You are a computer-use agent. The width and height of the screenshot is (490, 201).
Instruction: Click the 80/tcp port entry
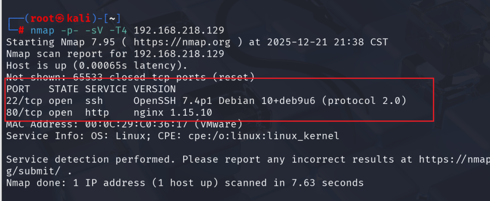point(24,113)
